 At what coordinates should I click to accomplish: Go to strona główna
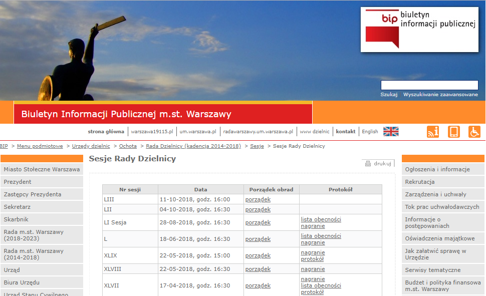pos(106,131)
